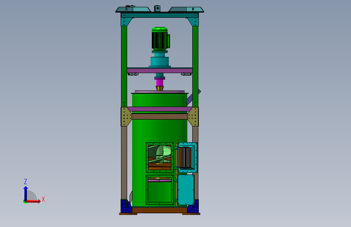Select the purple motor mounting cross beam
351x227 pixels.
point(160,71)
